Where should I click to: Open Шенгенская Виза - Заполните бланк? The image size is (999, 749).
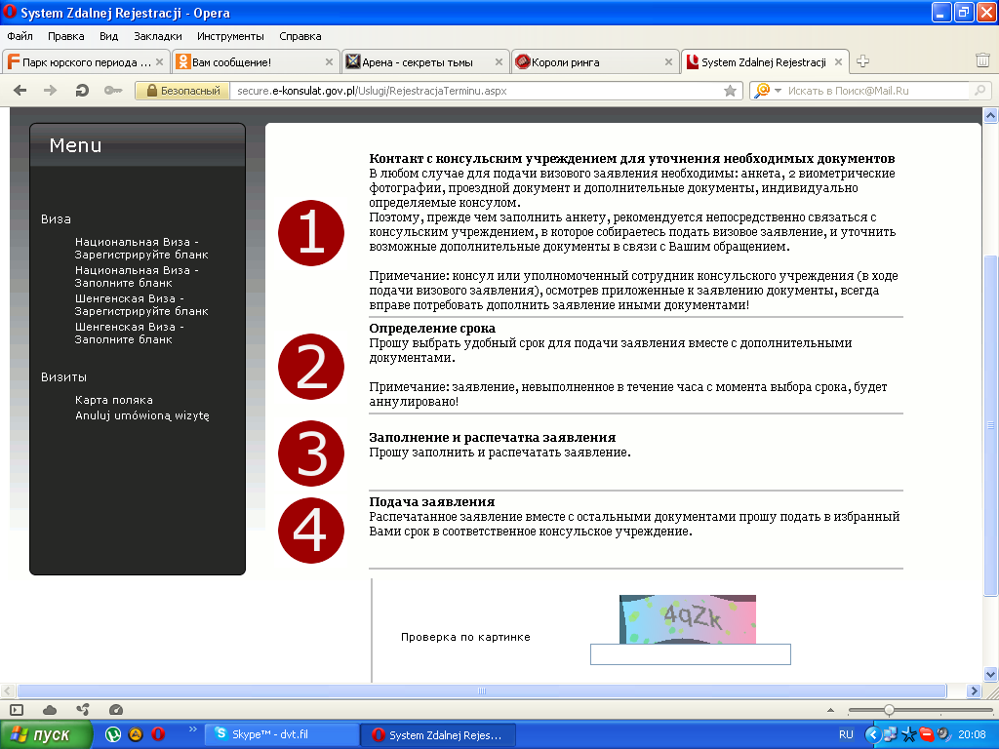tap(130, 333)
